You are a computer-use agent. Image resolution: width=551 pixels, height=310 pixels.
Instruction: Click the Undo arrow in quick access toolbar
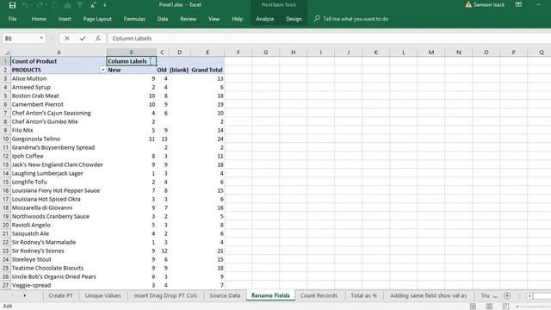coord(25,5)
